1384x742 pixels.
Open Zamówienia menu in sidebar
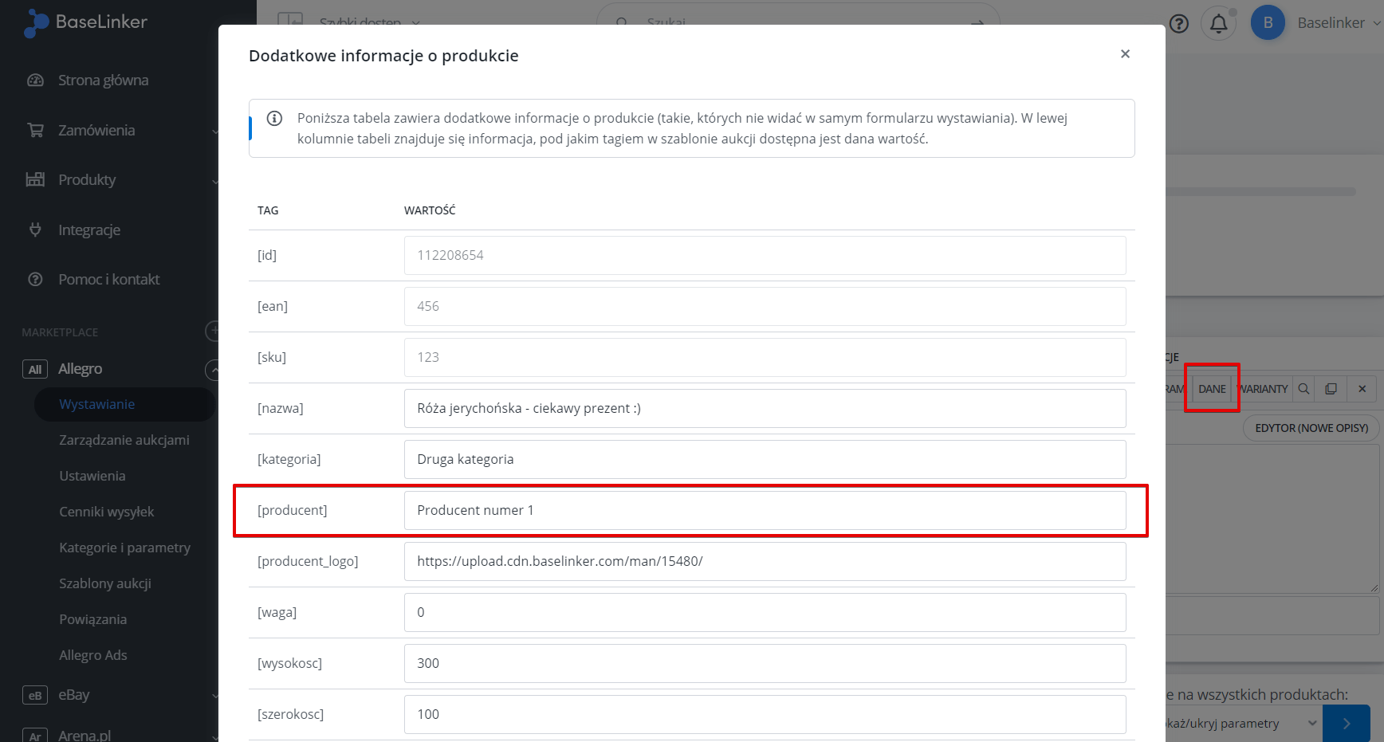(96, 131)
